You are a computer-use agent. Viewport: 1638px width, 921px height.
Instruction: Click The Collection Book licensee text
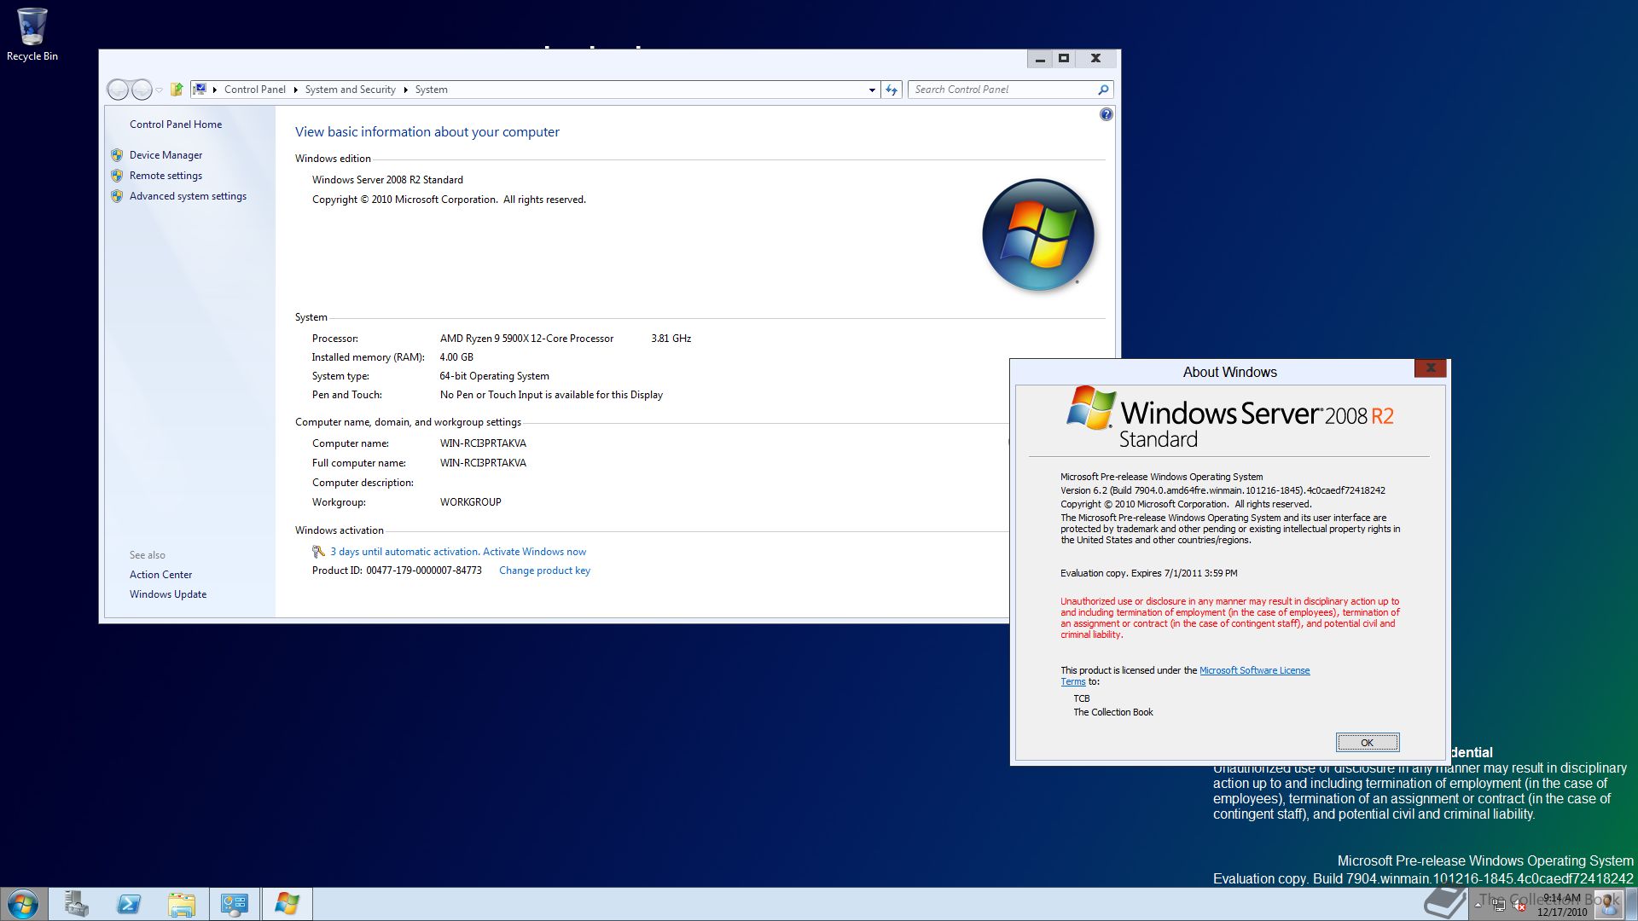[1112, 712]
